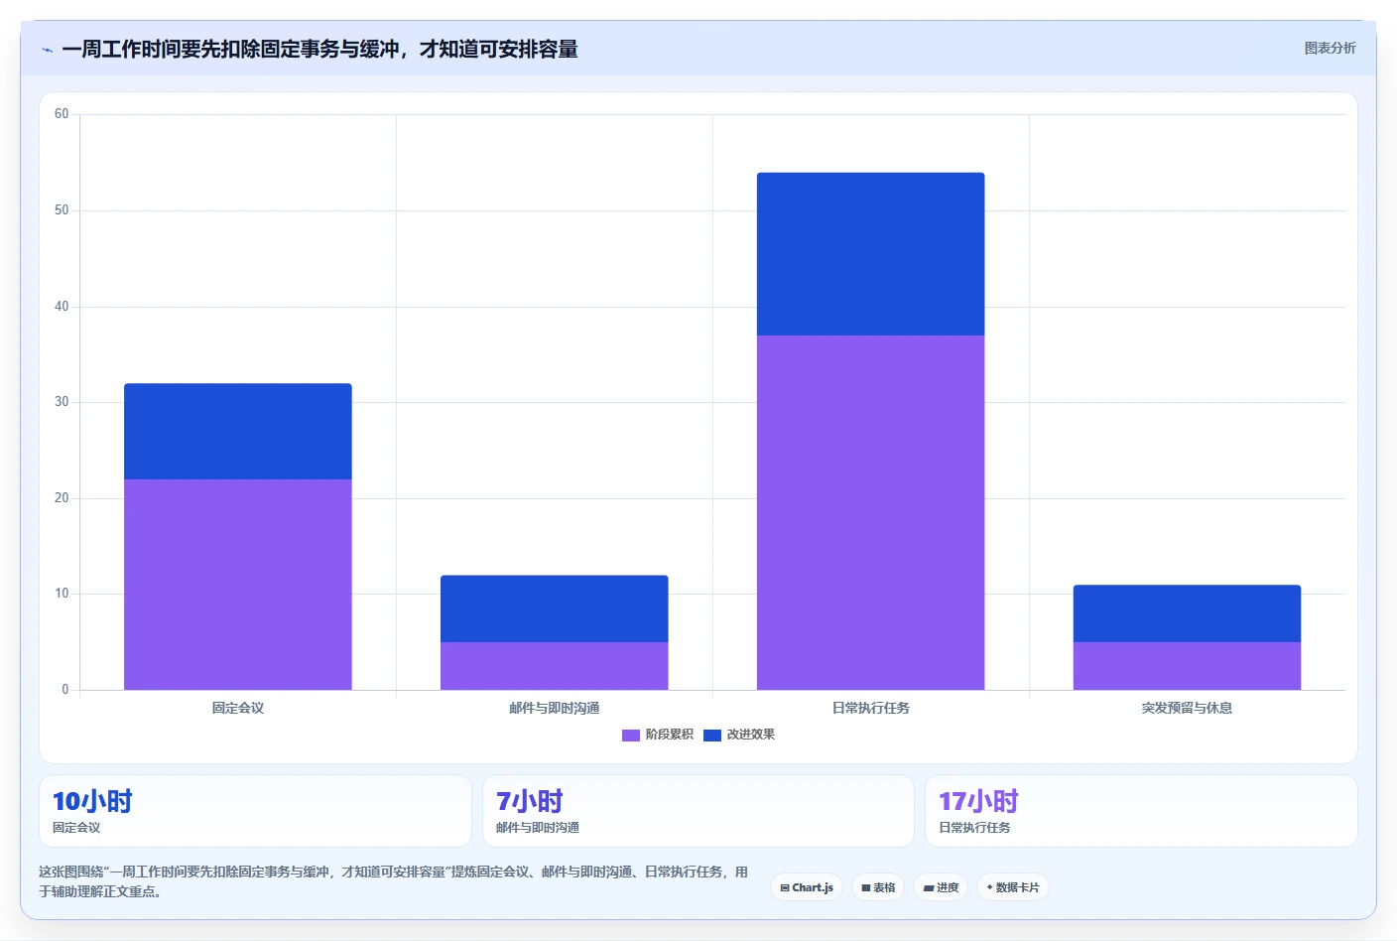Image resolution: width=1397 pixels, height=941 pixels.
Task: Click the 改进效果 legend label text
Action: [x=751, y=735]
